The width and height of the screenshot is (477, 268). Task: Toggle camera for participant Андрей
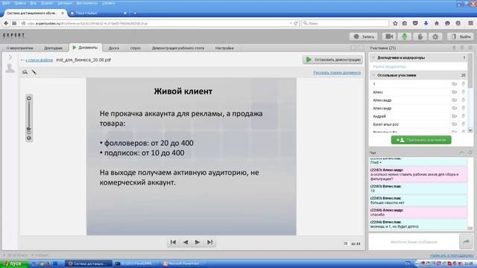(455, 116)
